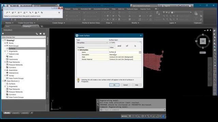
Task: Select Intersections in the tree
Action: (14, 73)
